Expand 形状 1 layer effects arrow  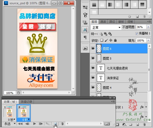(146, 107)
